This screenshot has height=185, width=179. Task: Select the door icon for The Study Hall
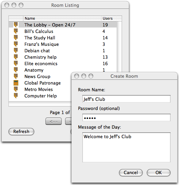click(x=16, y=38)
